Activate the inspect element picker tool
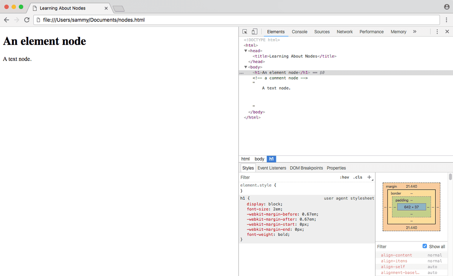The width and height of the screenshot is (453, 276). 245,32
